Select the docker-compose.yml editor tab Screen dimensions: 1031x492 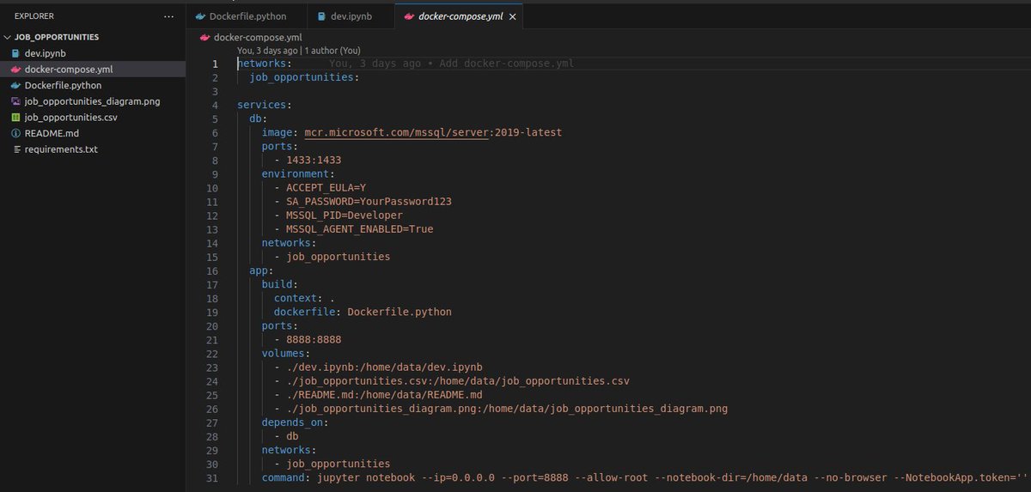tap(460, 15)
